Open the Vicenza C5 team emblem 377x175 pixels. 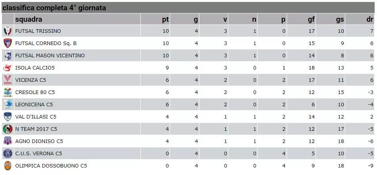[x=8, y=80]
